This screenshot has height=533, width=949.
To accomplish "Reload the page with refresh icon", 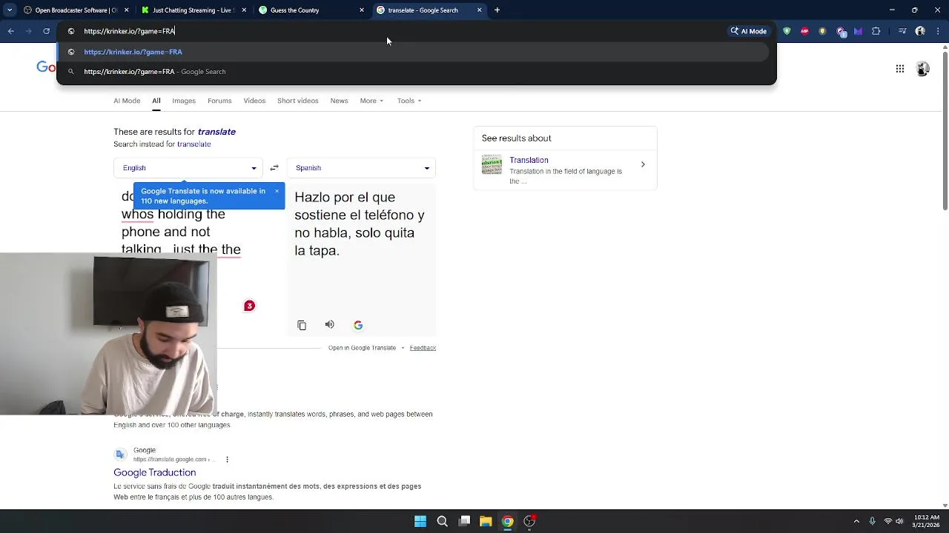I will coord(46,31).
